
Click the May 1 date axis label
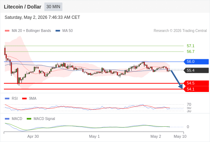94,136
